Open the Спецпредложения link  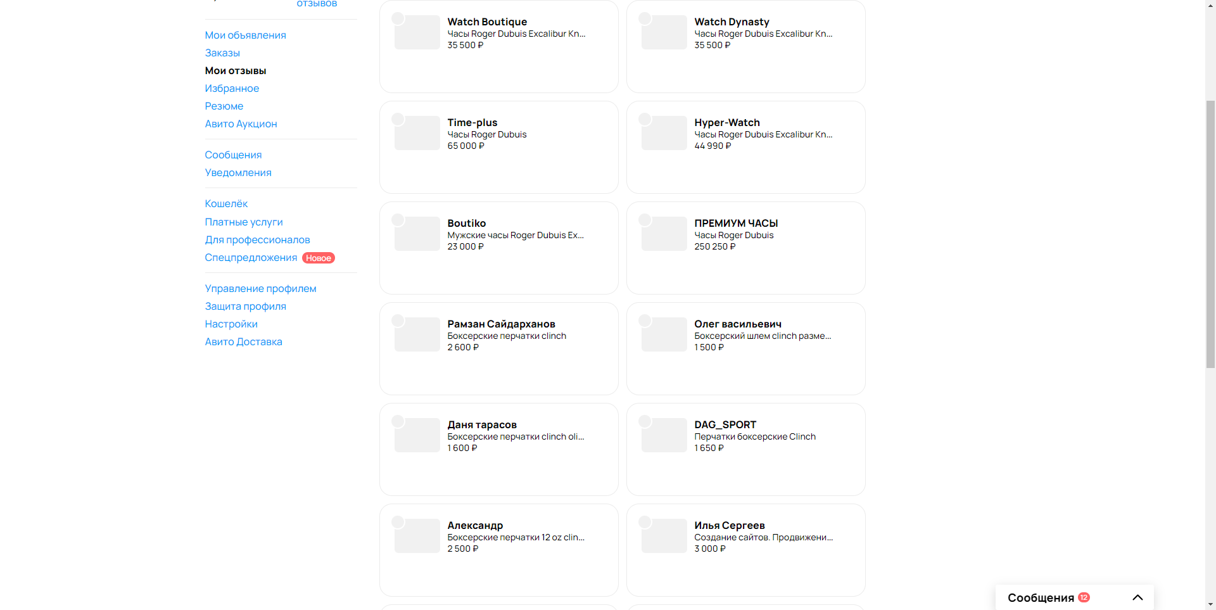point(251,258)
